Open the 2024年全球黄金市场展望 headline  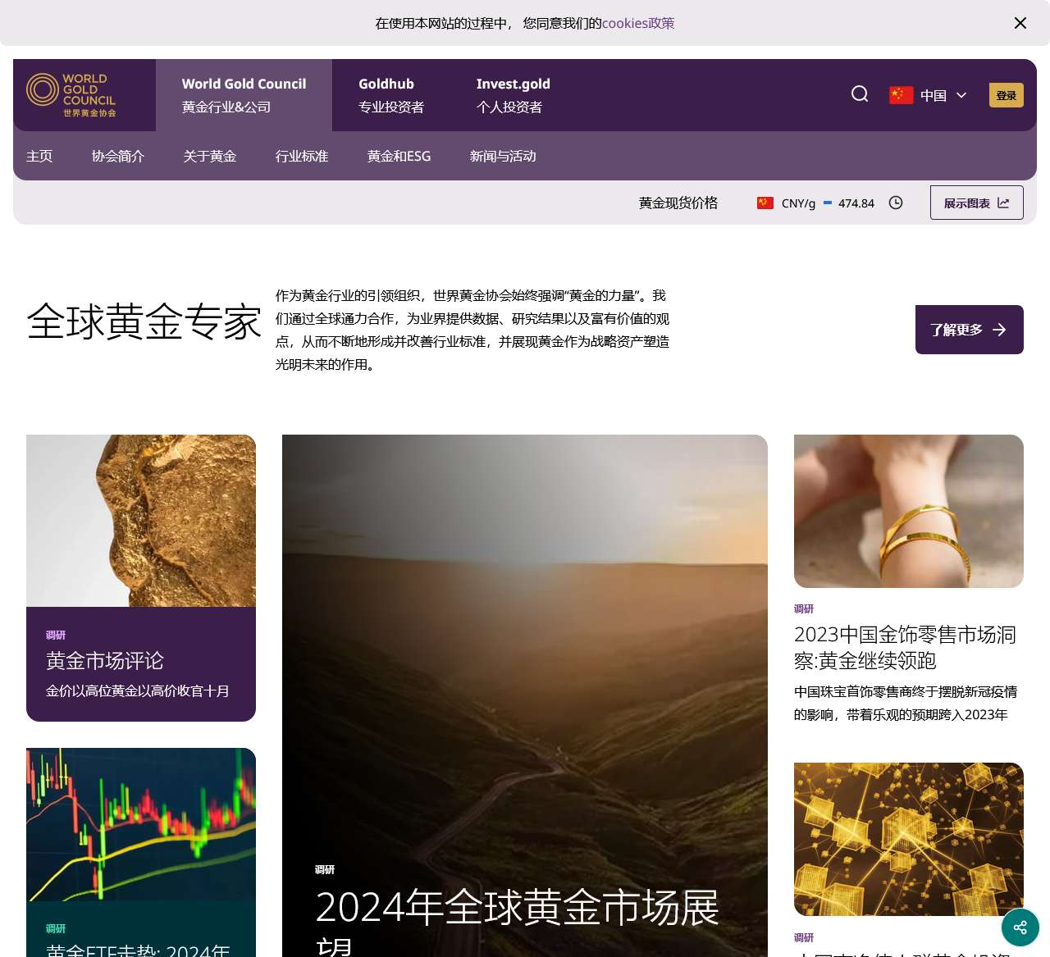(x=518, y=920)
